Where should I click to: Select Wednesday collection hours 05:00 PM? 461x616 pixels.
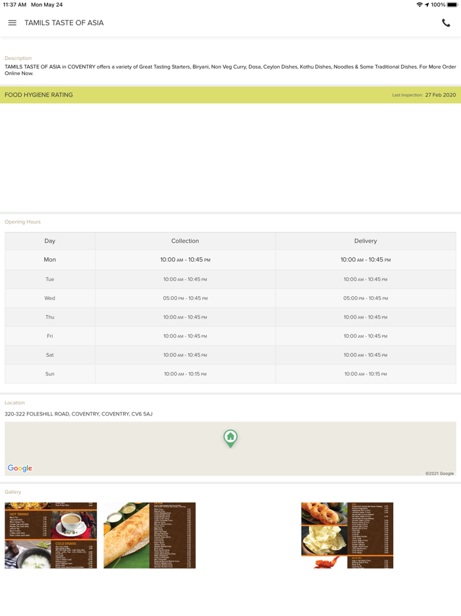(x=185, y=298)
